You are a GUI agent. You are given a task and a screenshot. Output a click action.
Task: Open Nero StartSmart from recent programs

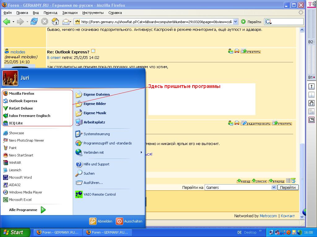21,155
